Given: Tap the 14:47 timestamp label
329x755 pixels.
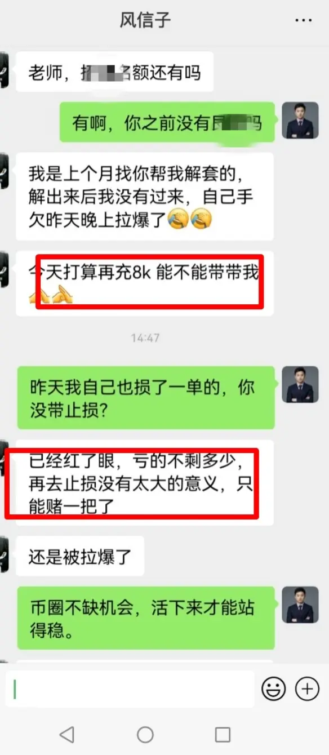Looking at the screenshot, I should (x=145, y=338).
